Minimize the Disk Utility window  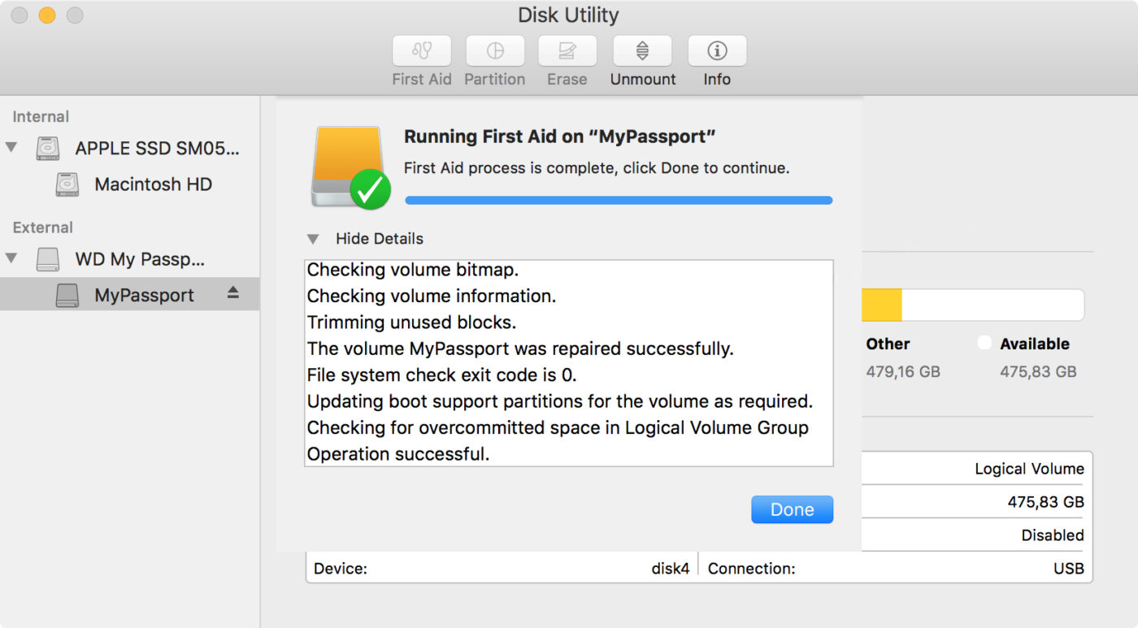[47, 15]
